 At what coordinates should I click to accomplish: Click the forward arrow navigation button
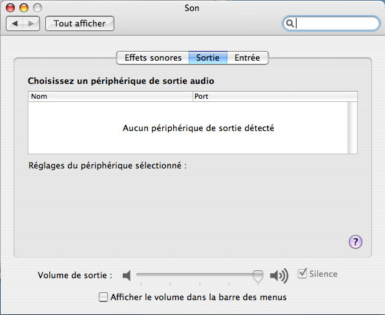pos(31,23)
